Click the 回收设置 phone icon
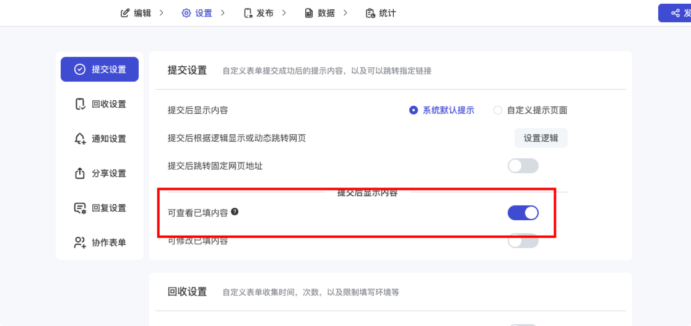The height and width of the screenshot is (326, 691). point(80,104)
